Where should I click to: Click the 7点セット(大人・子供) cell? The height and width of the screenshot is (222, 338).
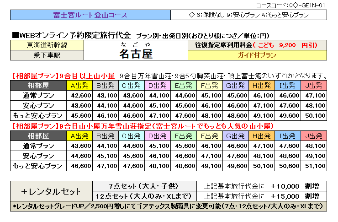point(144,186)
